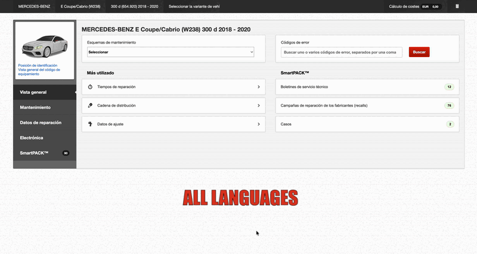Click the 12 technical bulletins count badge
Screen dimensions: 477x254
[448, 87]
